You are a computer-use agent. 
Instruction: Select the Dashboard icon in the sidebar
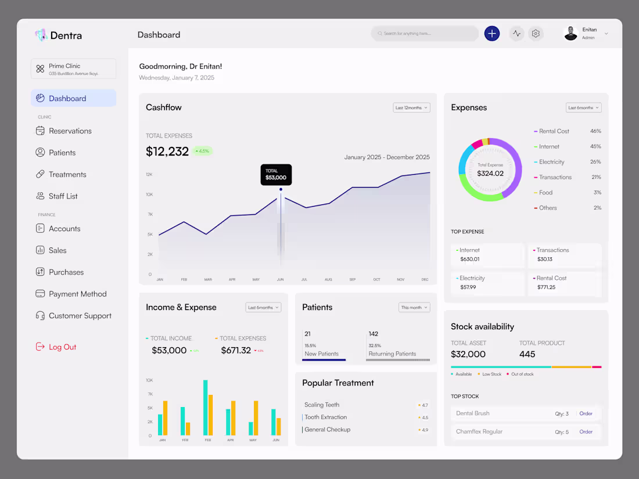tap(40, 98)
